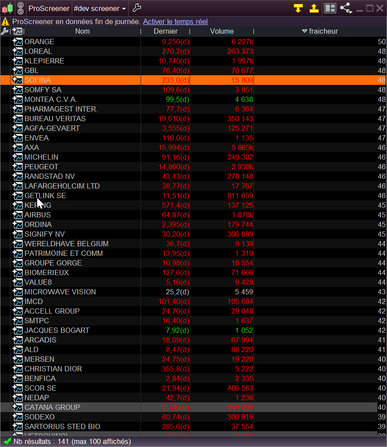
Task: Select the CATANA GROUP row name
Action: coord(52,407)
